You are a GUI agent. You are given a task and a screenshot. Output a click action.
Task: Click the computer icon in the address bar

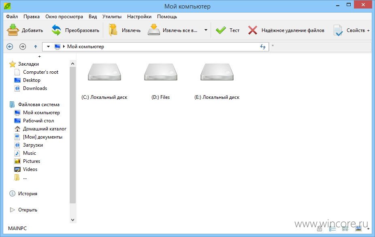pyautogui.click(x=58, y=47)
